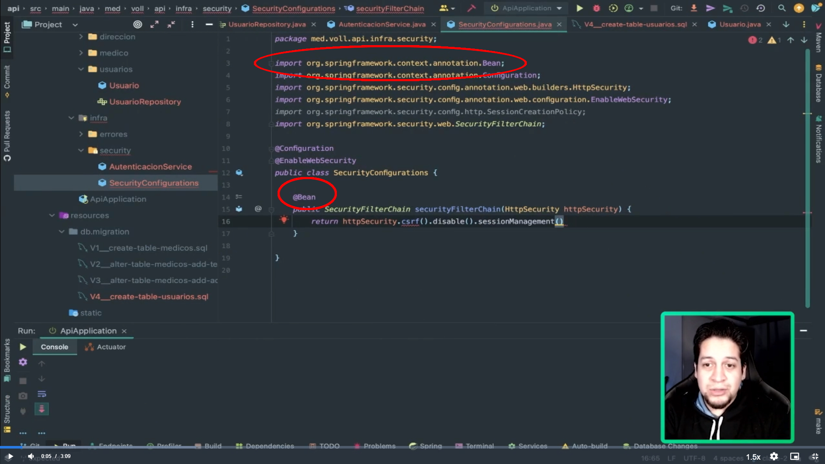Toggle soft-wrap in console

point(42,394)
